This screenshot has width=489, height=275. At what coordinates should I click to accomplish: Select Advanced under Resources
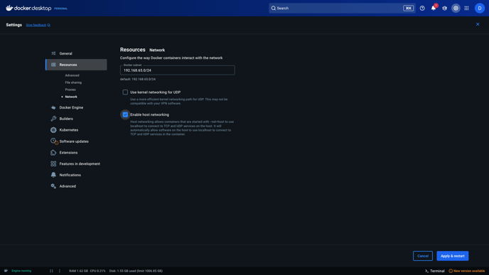pos(72,75)
